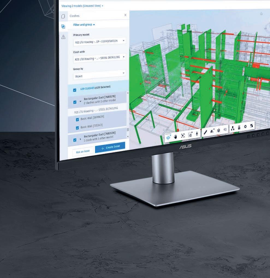Open the Clash with model dropdown

coord(99,58)
